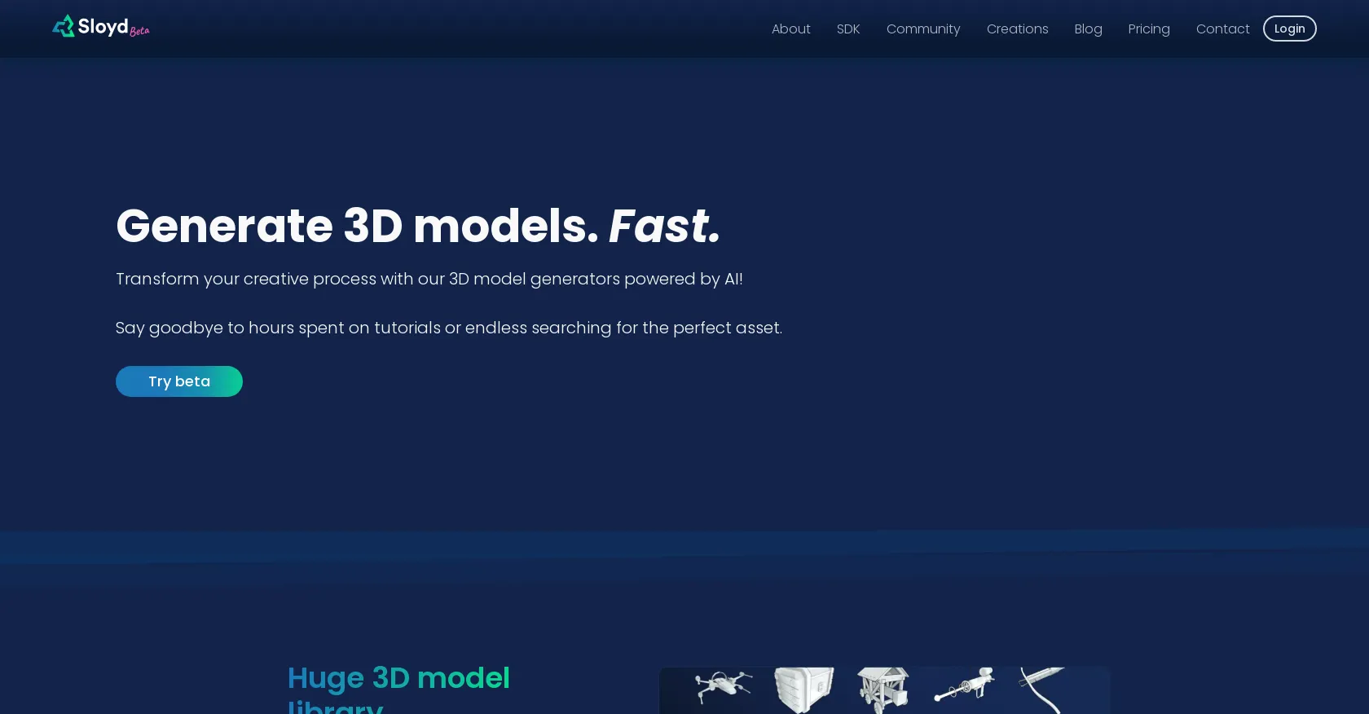
Task: Click the pink Beta label beside the logo
Action: 139,32
